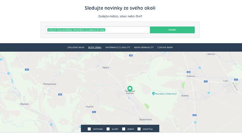
Task: Switch to the Cenová mapa tab
Action: coord(165,47)
